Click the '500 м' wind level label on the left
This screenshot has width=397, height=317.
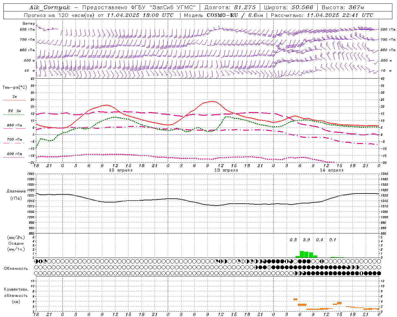tap(29, 60)
